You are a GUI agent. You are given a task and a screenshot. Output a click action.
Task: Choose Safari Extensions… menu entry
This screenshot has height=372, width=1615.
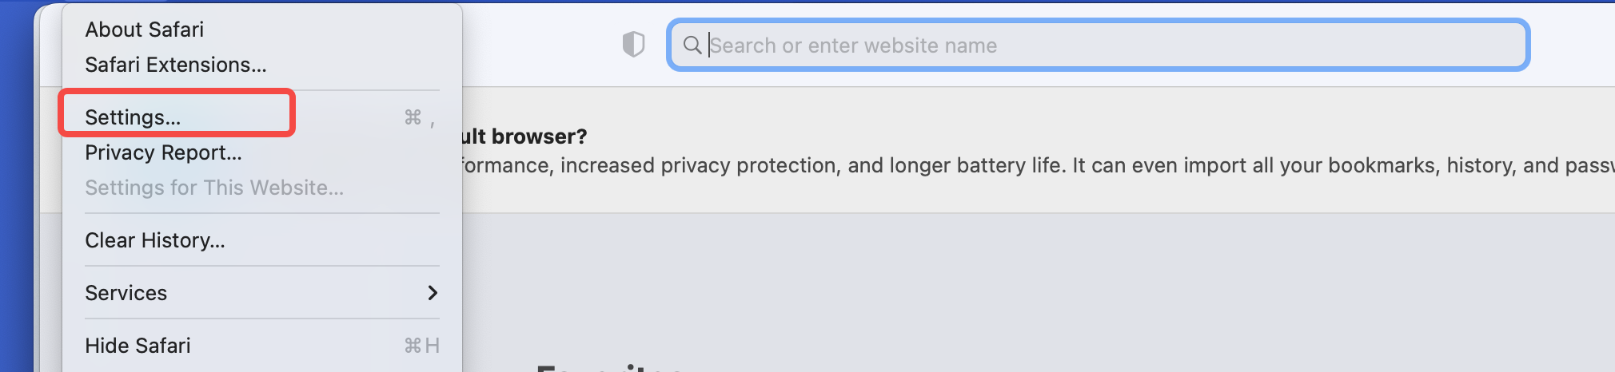[176, 65]
